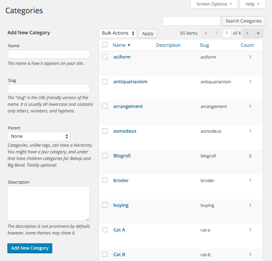Click into the Description text area
Image resolution: width=272 pixels, height=261 pixels.
[x=49, y=203]
